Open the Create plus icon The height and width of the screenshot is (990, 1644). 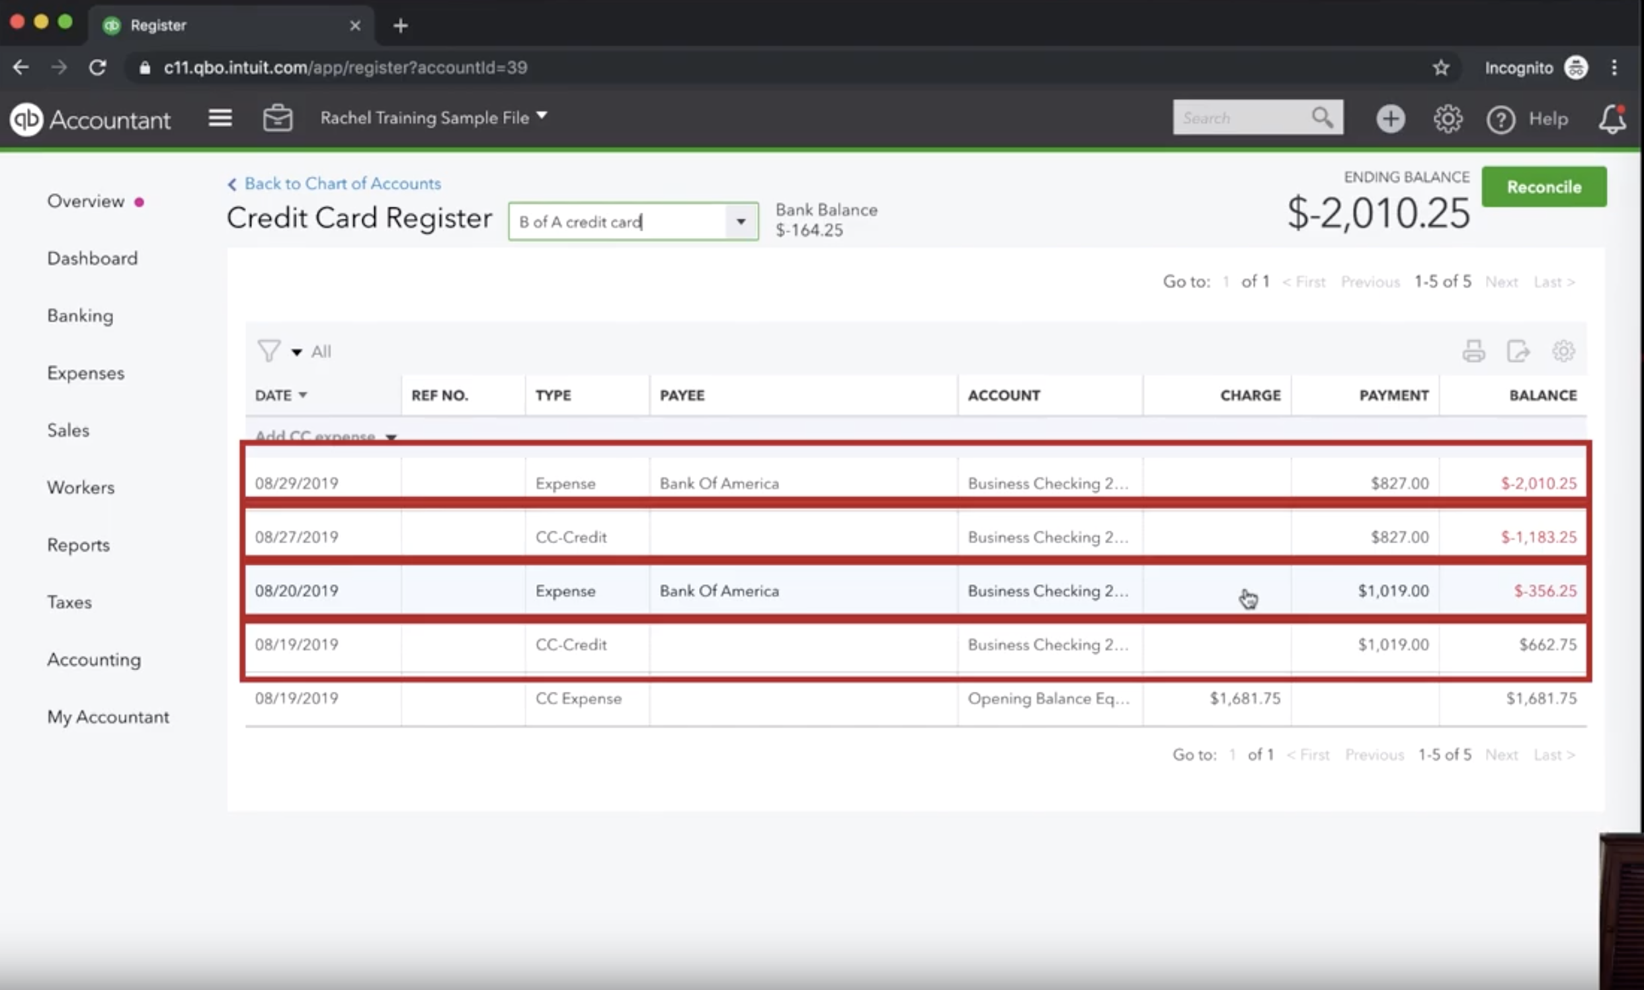coord(1391,119)
